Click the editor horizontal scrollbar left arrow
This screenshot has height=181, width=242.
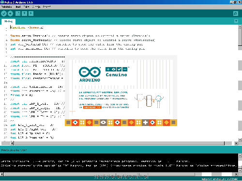(x=12, y=143)
